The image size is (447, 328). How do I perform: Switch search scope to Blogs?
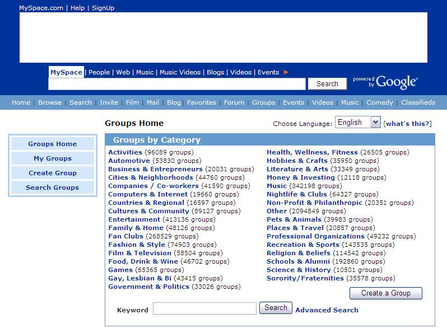coord(215,72)
